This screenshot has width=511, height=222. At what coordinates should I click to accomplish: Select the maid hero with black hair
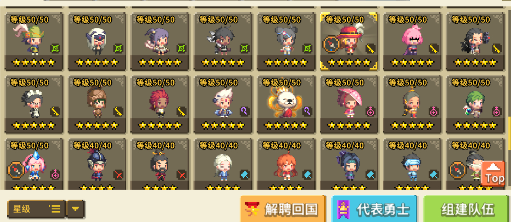[x=34, y=105]
